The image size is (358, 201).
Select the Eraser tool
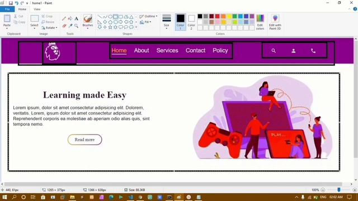click(x=64, y=26)
